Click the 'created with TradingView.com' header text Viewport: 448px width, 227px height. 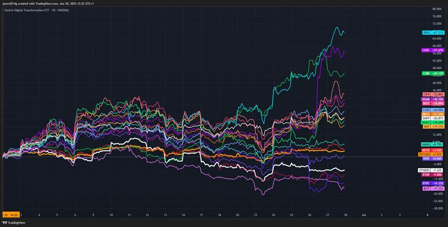38,3
